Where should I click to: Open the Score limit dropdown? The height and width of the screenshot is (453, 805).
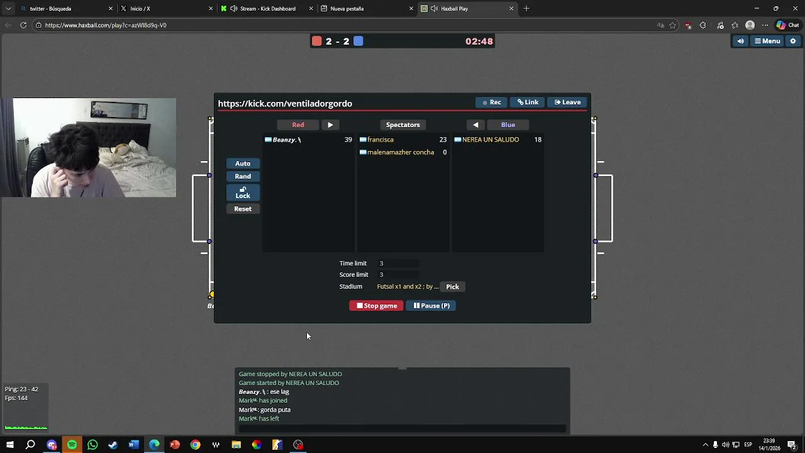coord(398,274)
